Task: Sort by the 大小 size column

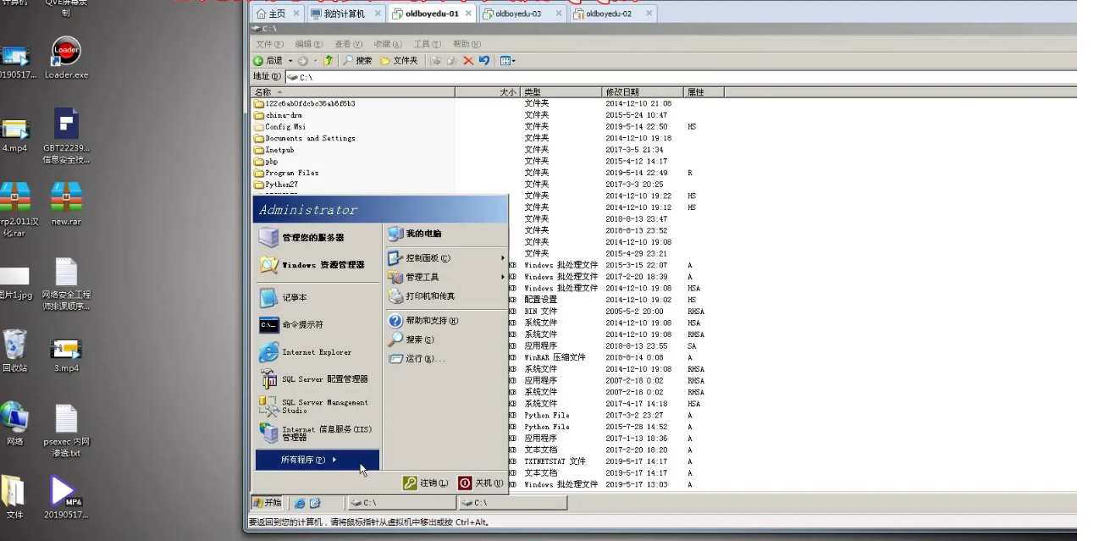Action: [487, 92]
